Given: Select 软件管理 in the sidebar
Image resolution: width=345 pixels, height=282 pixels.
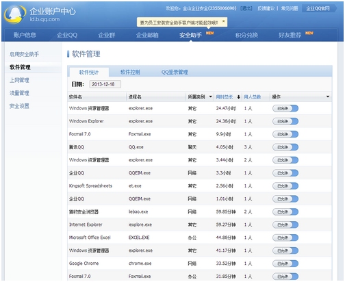Looking at the screenshot, I should pos(20,67).
